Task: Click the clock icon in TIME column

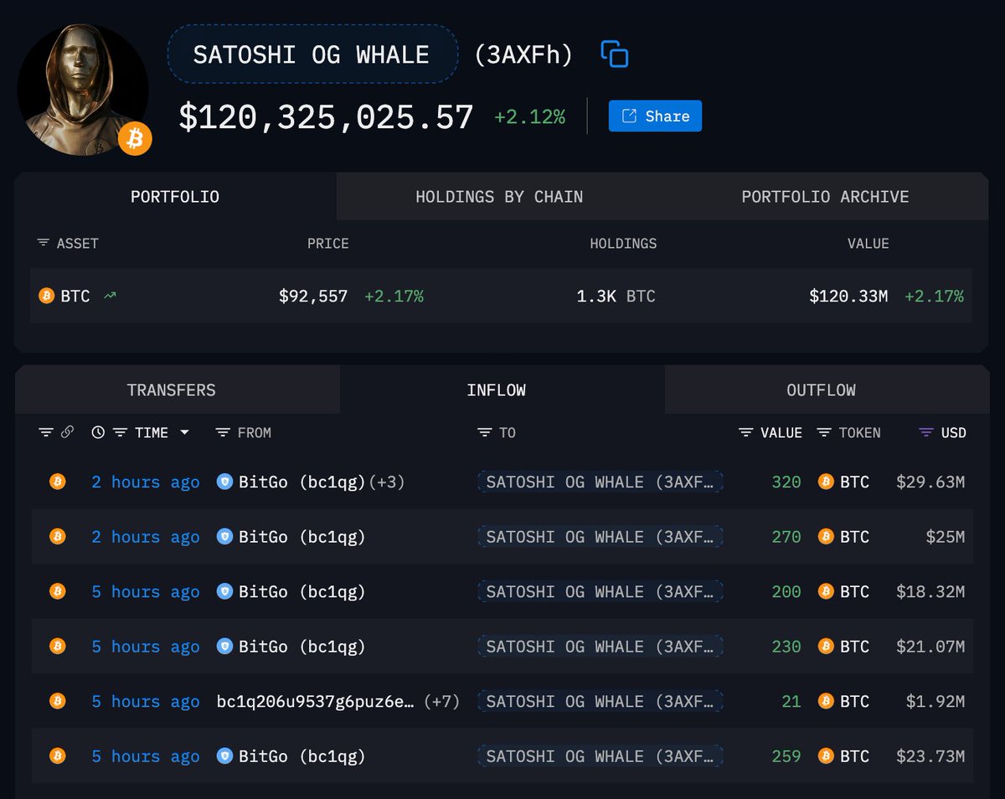Action: point(98,432)
